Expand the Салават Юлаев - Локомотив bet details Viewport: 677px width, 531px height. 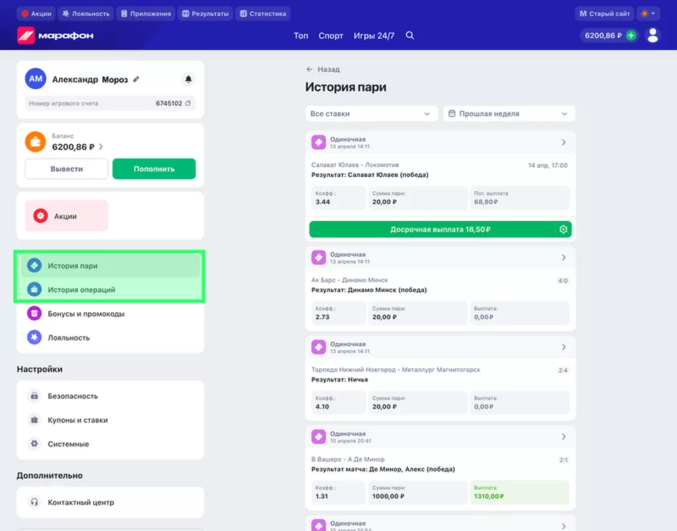[563, 142]
